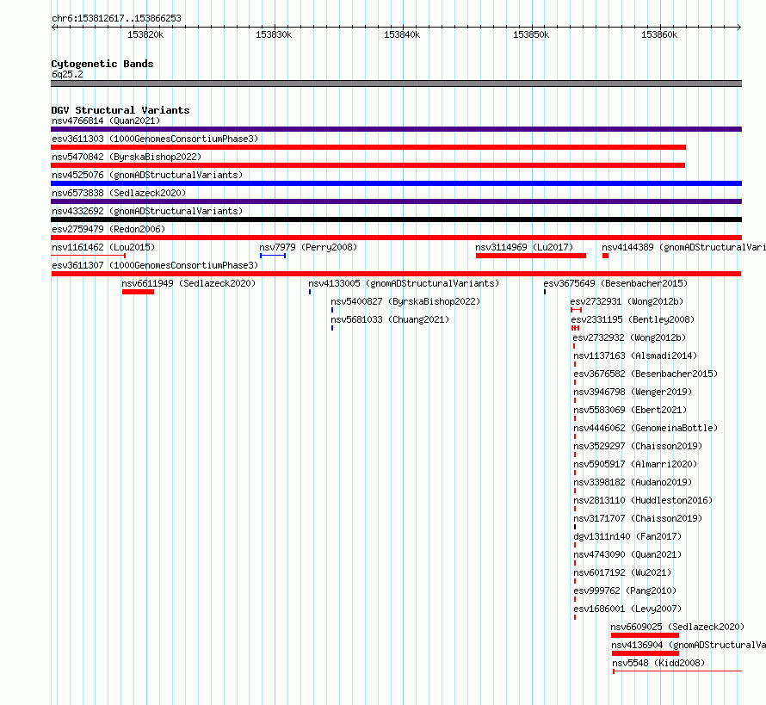This screenshot has height=705, width=766.
Task: Select esv2732932 (Wong2012b) label
Action: 629,337
